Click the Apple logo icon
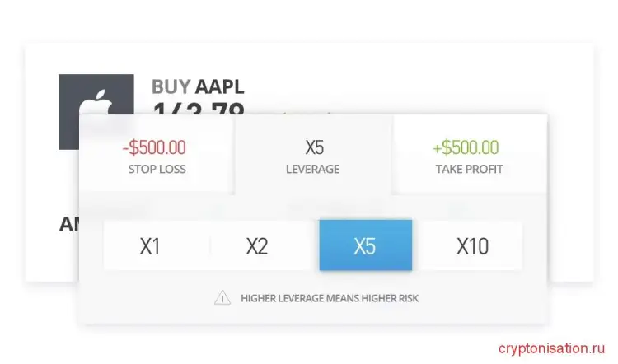 click(96, 101)
